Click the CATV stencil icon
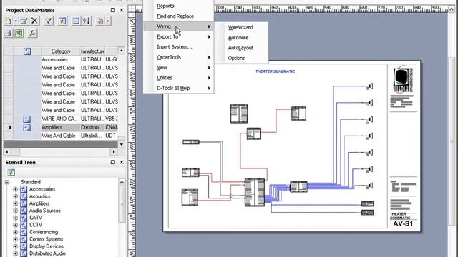The image size is (458, 257). pos(24,218)
